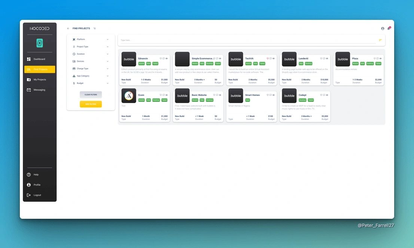This screenshot has height=248, width=414.
Task: Open the message icon on Codept card
Action: click(324, 95)
